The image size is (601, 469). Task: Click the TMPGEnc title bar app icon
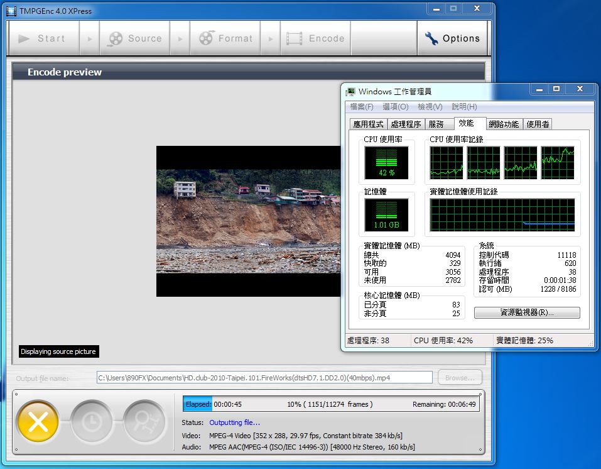click(x=11, y=10)
